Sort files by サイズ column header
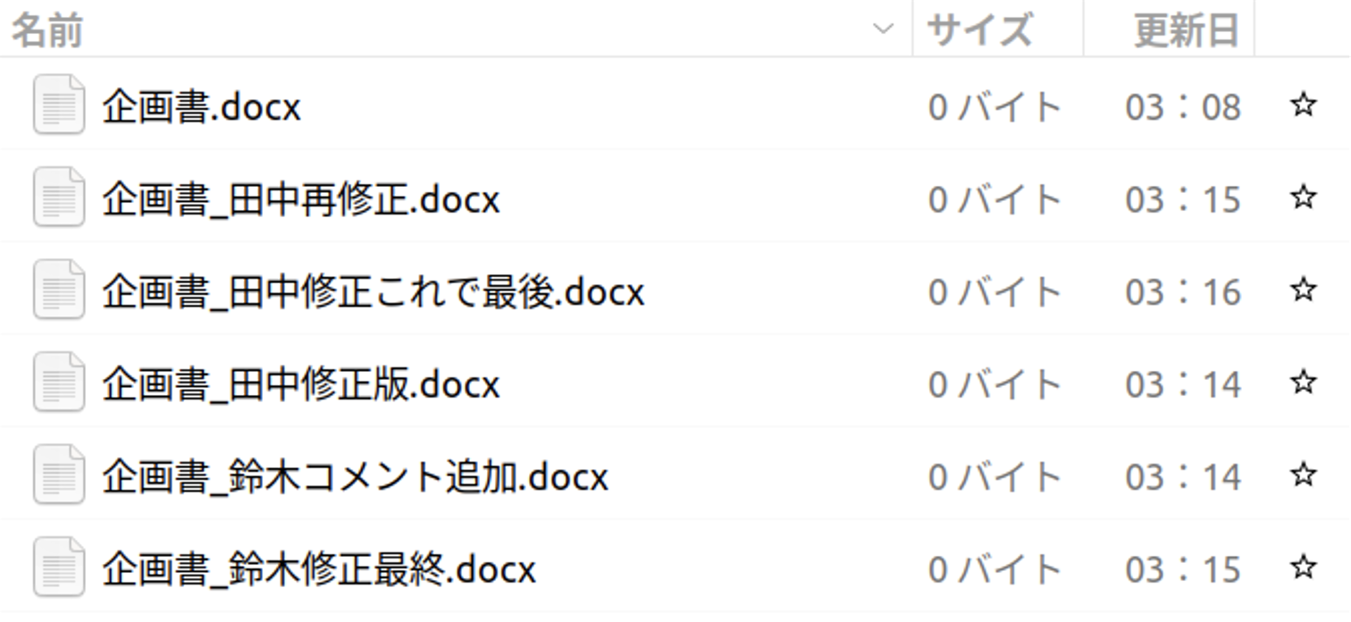Image resolution: width=1351 pixels, height=622 pixels. pos(979,30)
